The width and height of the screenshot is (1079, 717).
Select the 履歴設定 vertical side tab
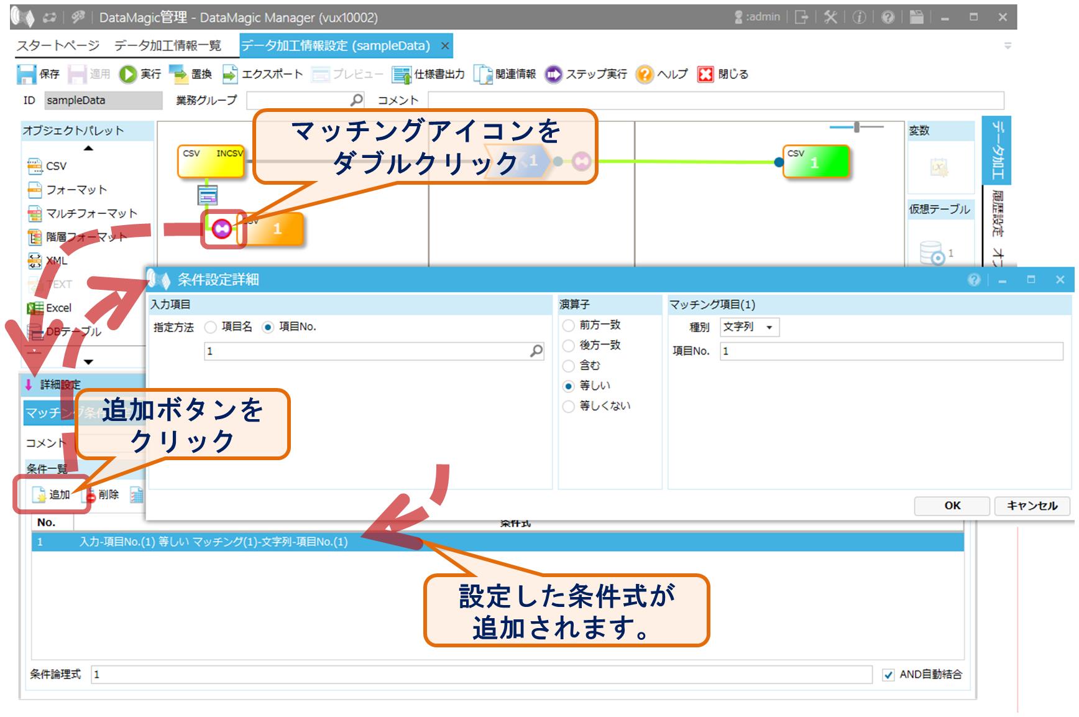(997, 214)
